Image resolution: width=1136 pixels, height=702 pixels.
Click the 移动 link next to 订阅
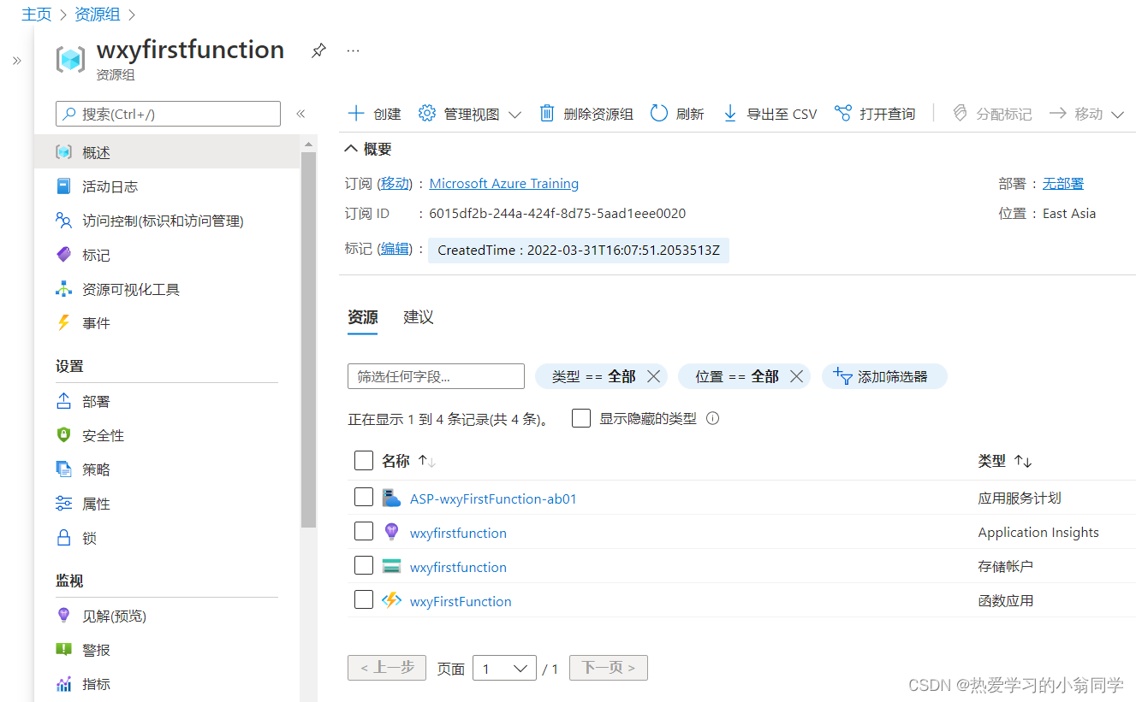coord(395,183)
